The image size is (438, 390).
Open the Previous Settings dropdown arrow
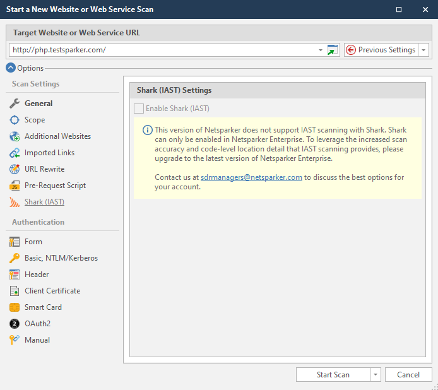(x=423, y=50)
